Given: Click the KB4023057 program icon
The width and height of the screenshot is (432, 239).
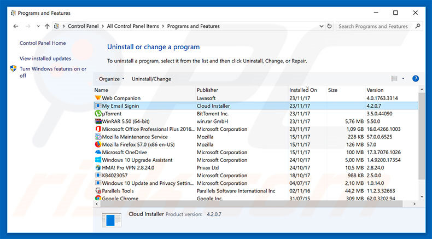Looking at the screenshot, I should [x=98, y=176].
